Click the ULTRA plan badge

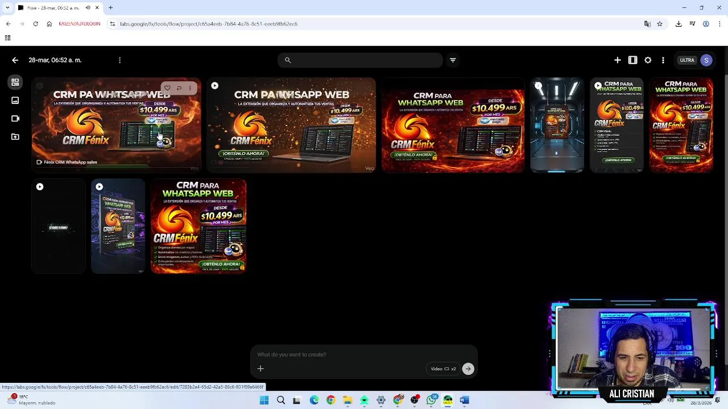tap(687, 60)
